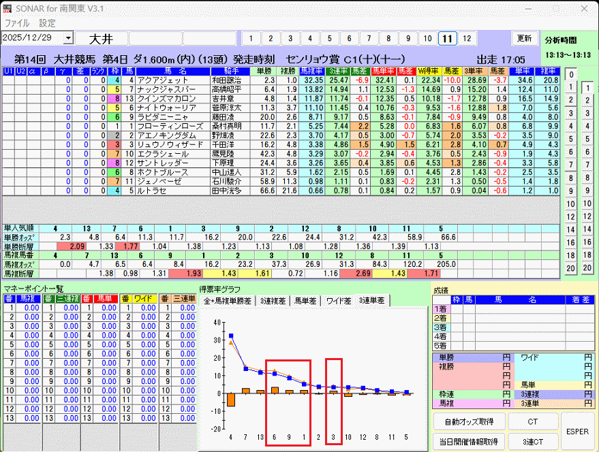
Task: Select race number 11 in top row
Action: click(x=447, y=39)
